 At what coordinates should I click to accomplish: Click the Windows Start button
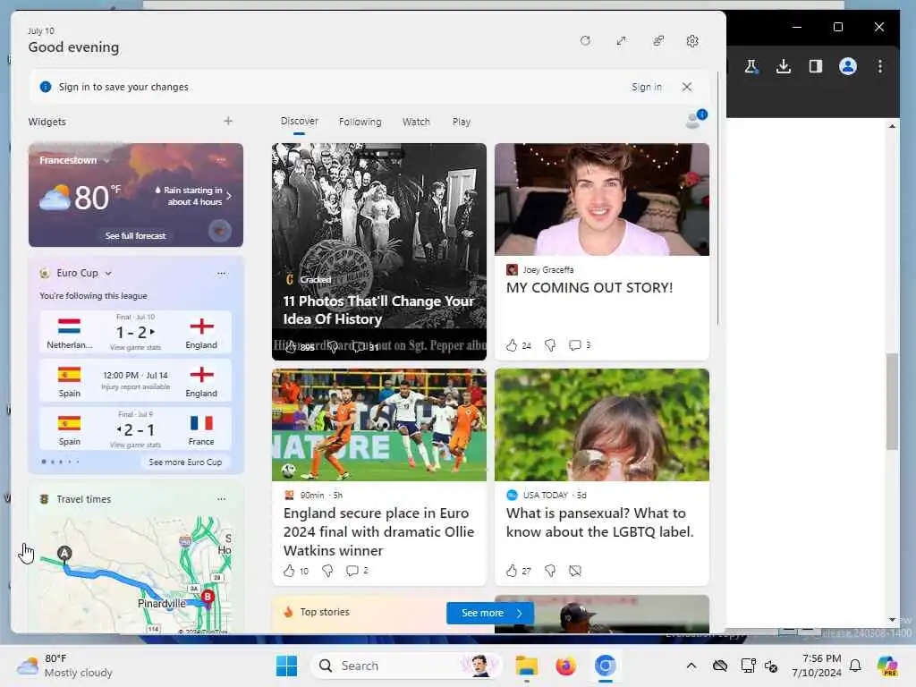(286, 666)
